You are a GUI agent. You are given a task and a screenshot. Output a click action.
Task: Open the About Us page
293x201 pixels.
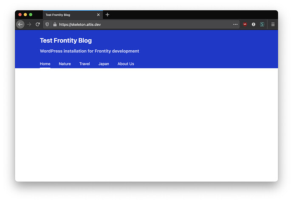pos(126,64)
